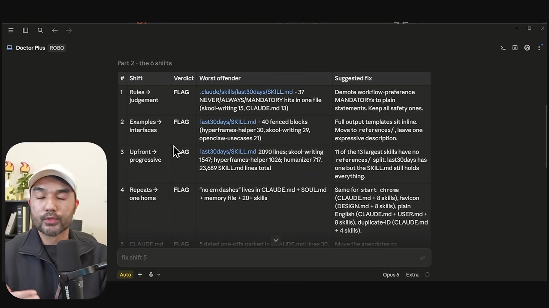
Task: Toggle microphone voice input
Action: click(151, 275)
